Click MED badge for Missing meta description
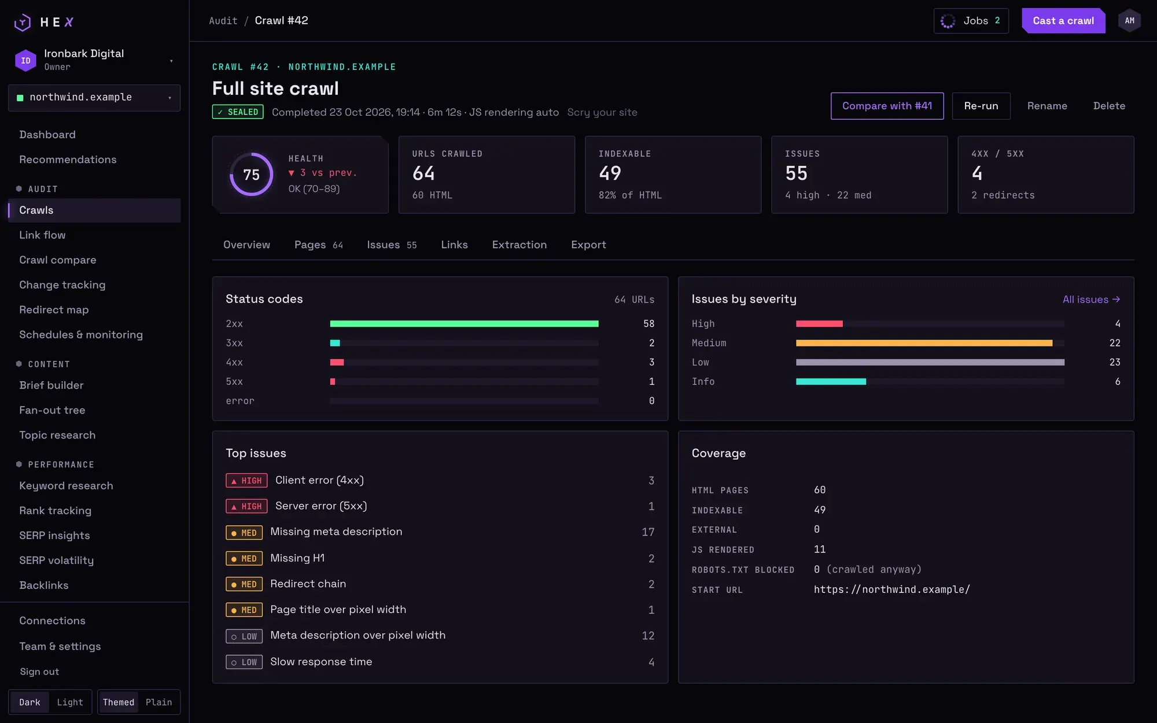1157x723 pixels. (x=244, y=532)
